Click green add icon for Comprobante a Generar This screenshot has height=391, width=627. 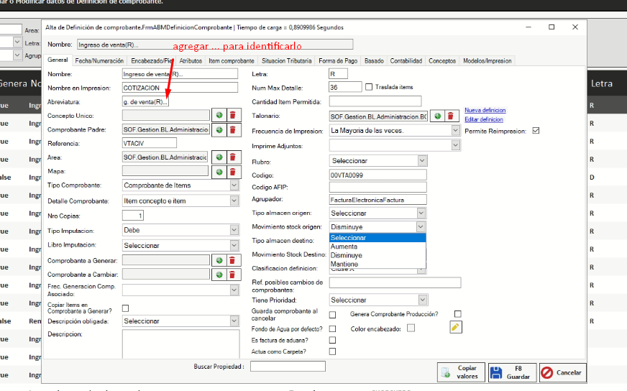(x=219, y=260)
